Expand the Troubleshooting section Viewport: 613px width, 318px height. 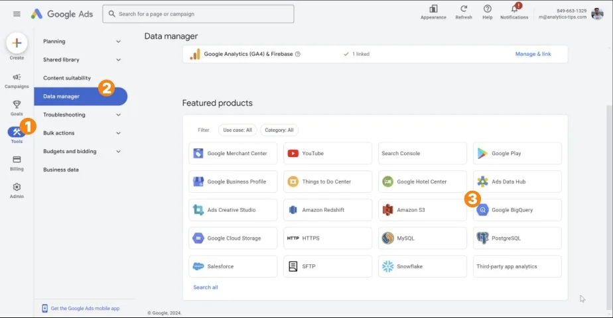(x=81, y=115)
